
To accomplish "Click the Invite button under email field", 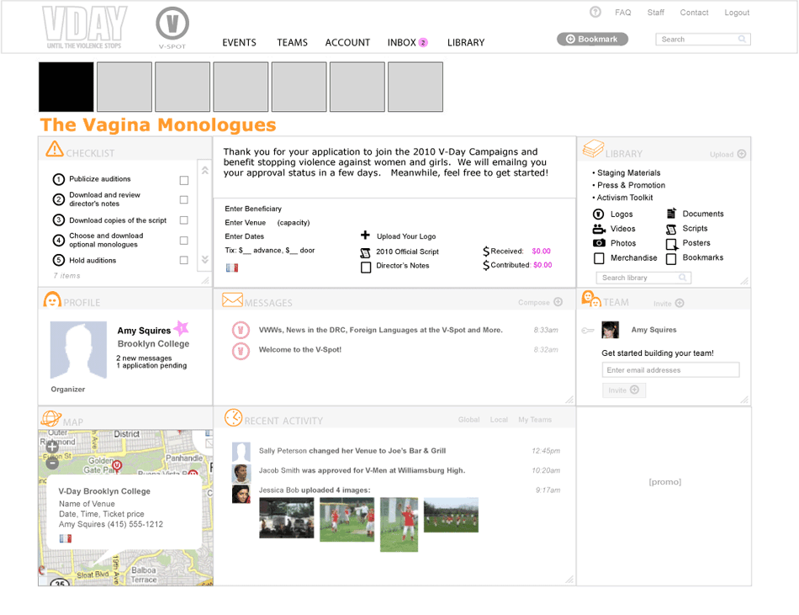I will click(624, 390).
